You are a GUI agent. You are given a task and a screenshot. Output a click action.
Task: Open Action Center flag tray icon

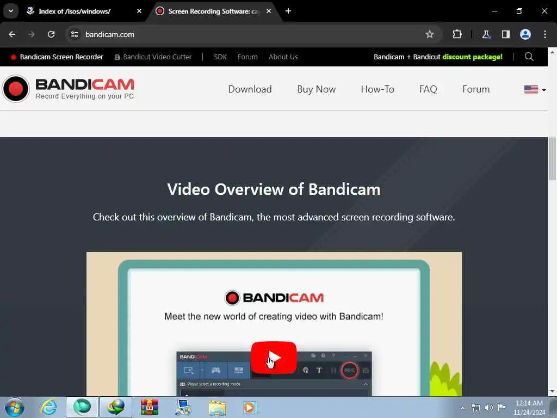tap(502, 407)
